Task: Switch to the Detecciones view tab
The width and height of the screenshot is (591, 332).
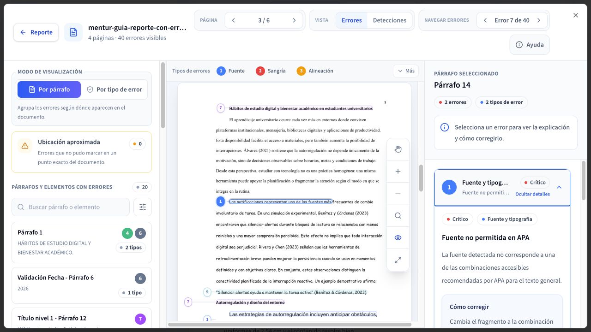Action: [390, 20]
